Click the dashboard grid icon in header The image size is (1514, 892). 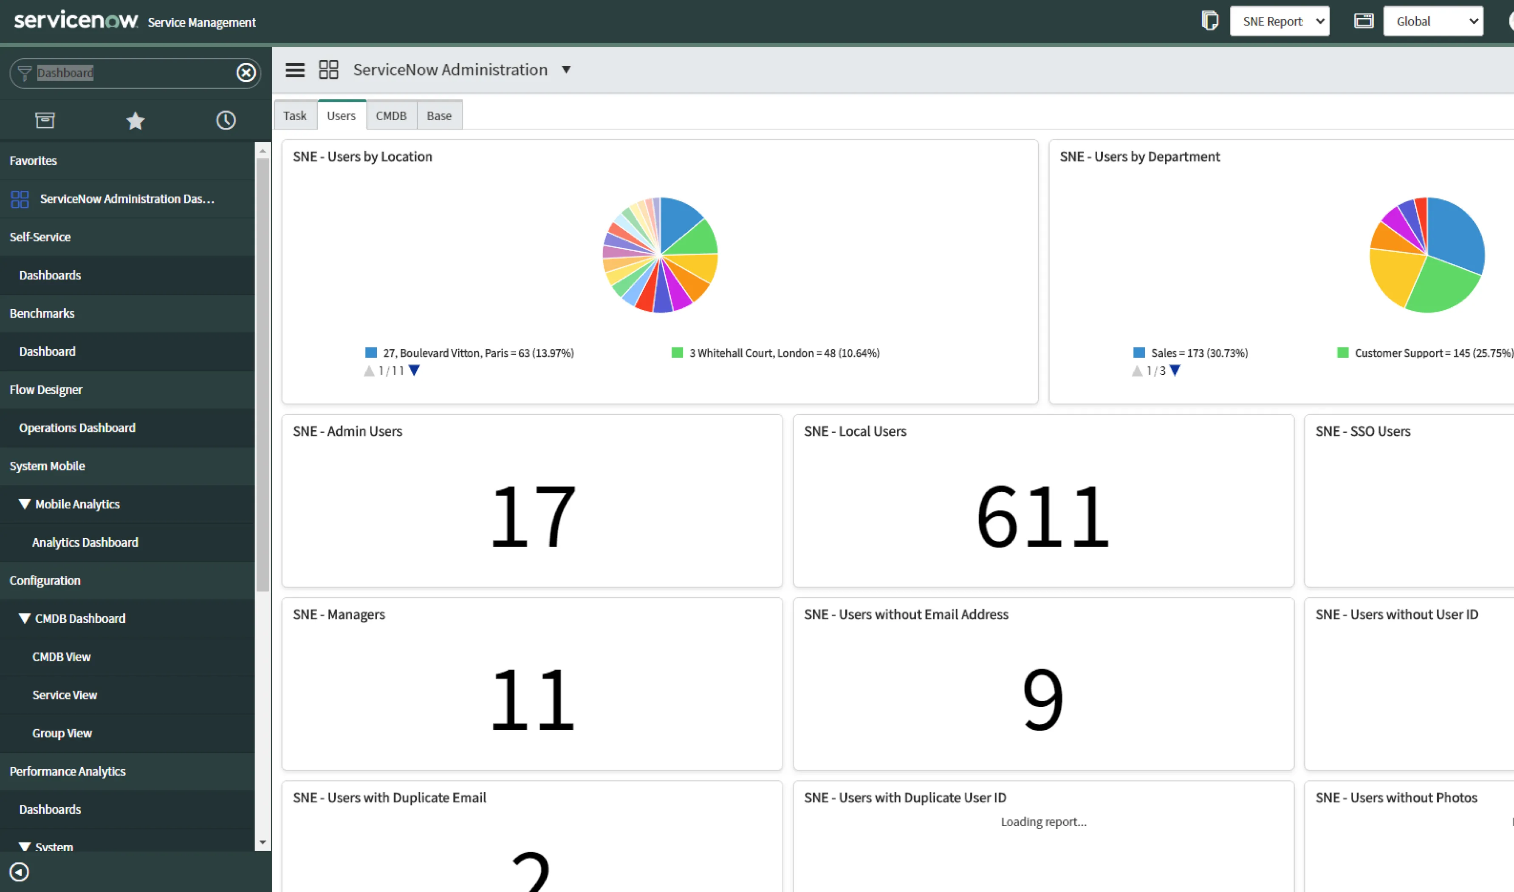328,70
